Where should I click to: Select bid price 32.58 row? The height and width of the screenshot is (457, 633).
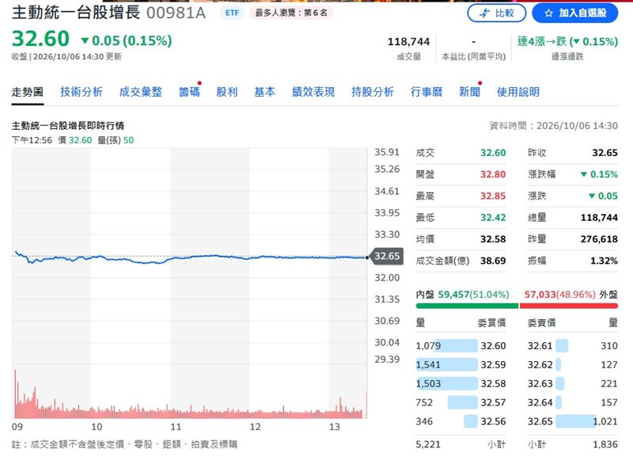461,383
